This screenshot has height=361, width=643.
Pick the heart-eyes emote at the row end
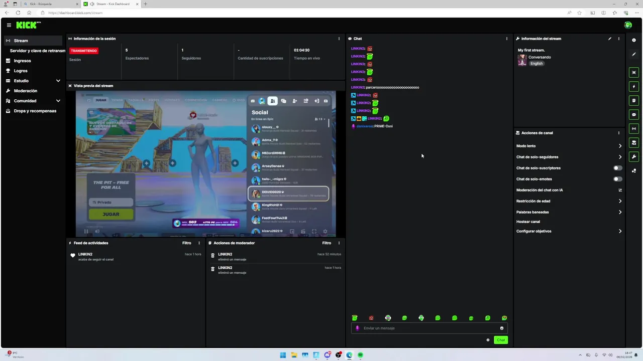(x=504, y=318)
